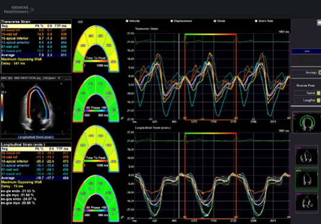Click the arrow icon at top-right corner
The image size is (321, 224).
coord(319,22)
